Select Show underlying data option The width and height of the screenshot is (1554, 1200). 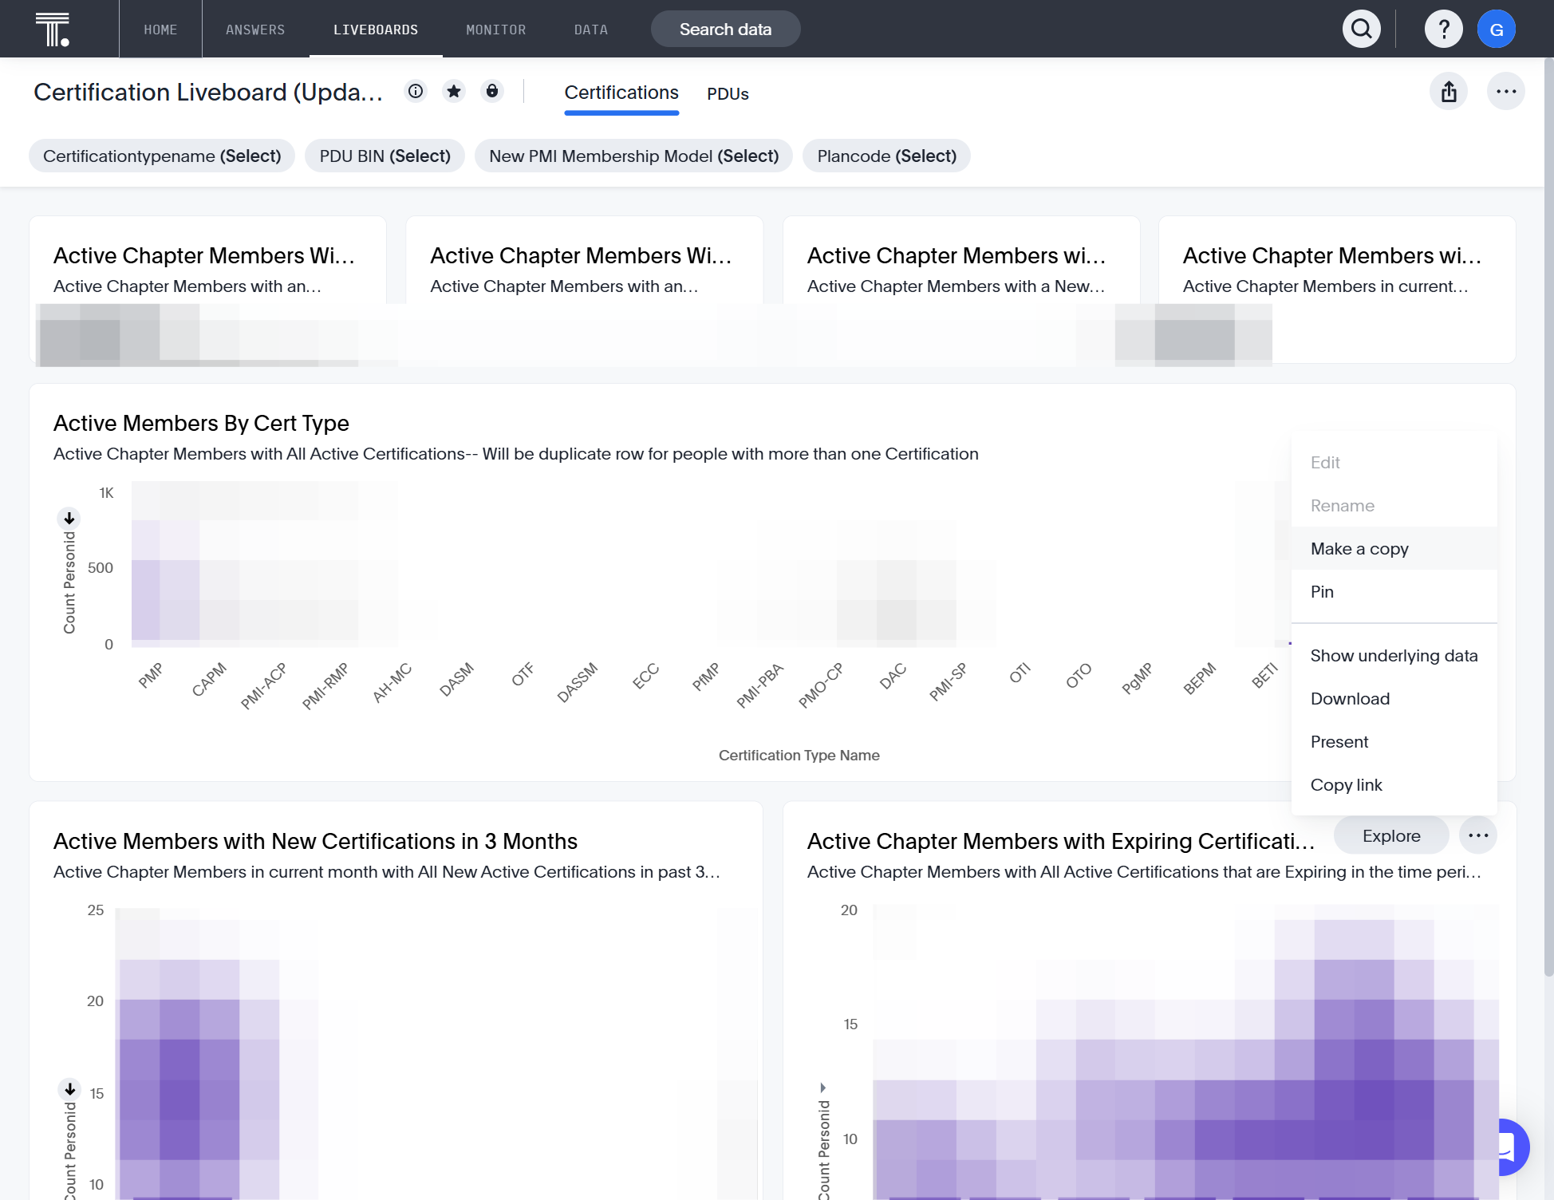point(1394,656)
